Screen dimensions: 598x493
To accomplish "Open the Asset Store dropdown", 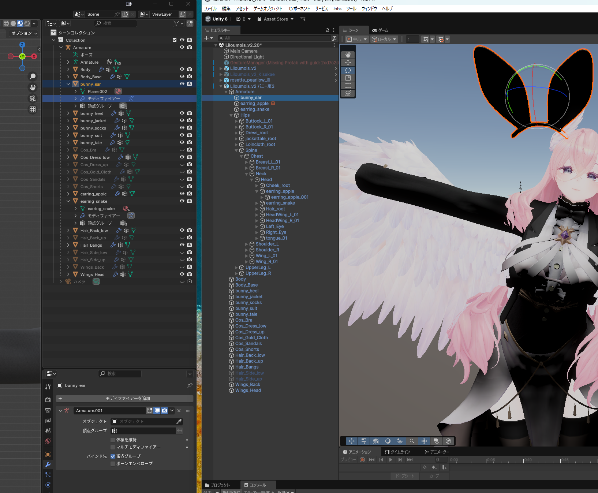I will (276, 19).
